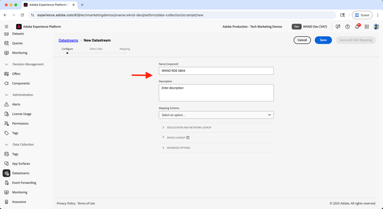383x209 pixels.
Task: Select the Configure step
Action: click(67, 50)
